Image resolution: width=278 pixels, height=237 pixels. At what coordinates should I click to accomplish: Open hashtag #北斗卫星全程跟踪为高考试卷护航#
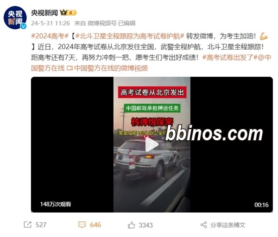point(130,36)
